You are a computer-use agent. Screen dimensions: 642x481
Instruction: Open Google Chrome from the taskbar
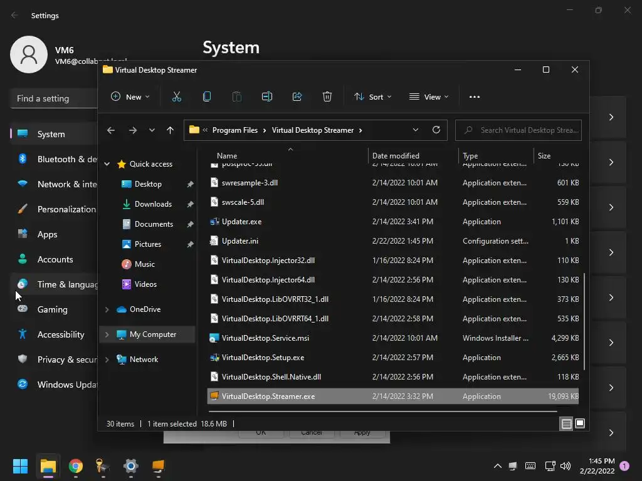tap(76, 466)
